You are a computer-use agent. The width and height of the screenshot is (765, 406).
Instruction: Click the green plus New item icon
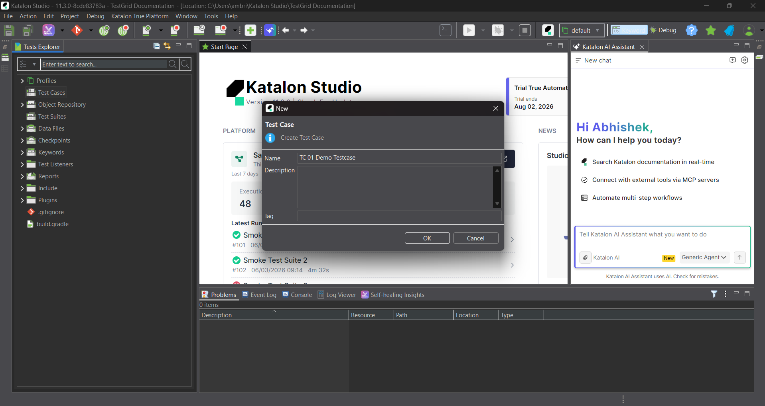pos(250,30)
